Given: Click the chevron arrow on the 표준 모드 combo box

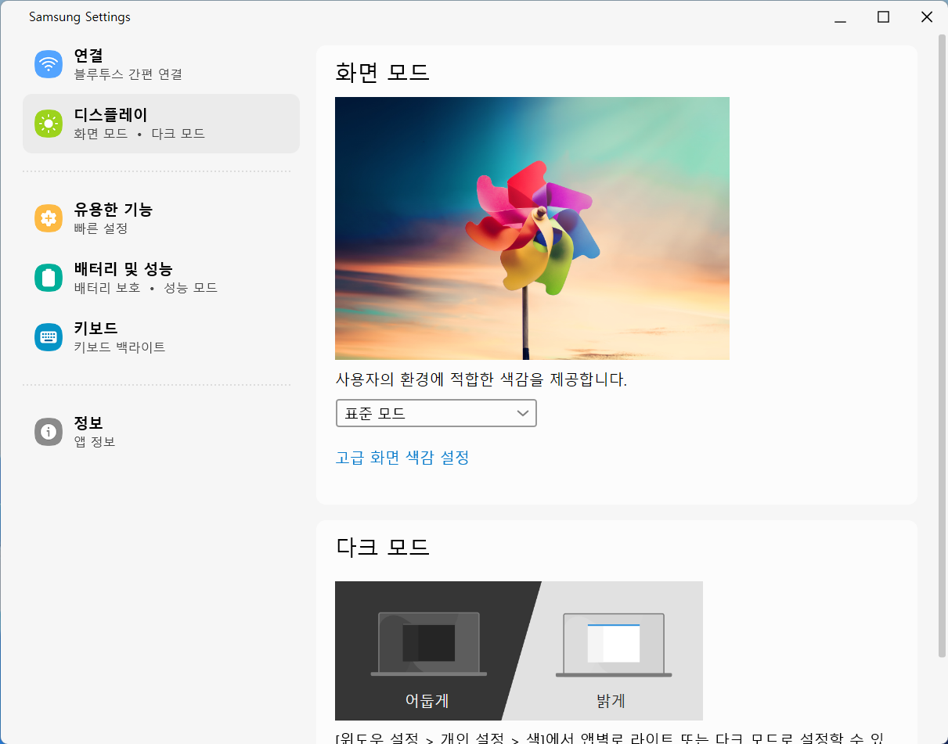Looking at the screenshot, I should (x=523, y=413).
